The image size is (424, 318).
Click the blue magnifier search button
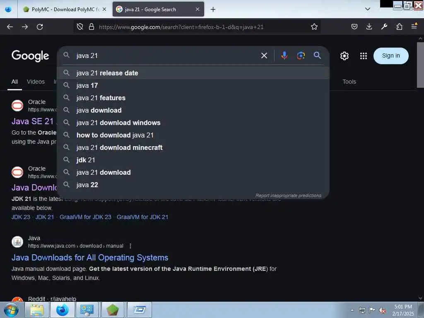(x=317, y=55)
